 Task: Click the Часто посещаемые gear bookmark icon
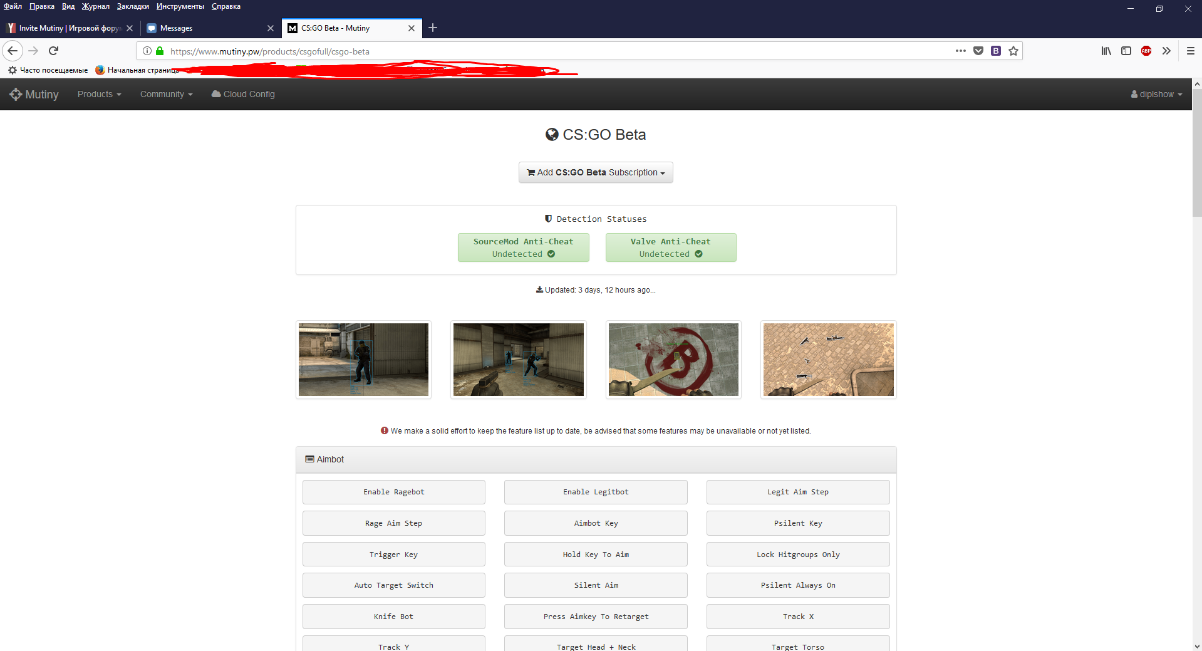[13, 70]
